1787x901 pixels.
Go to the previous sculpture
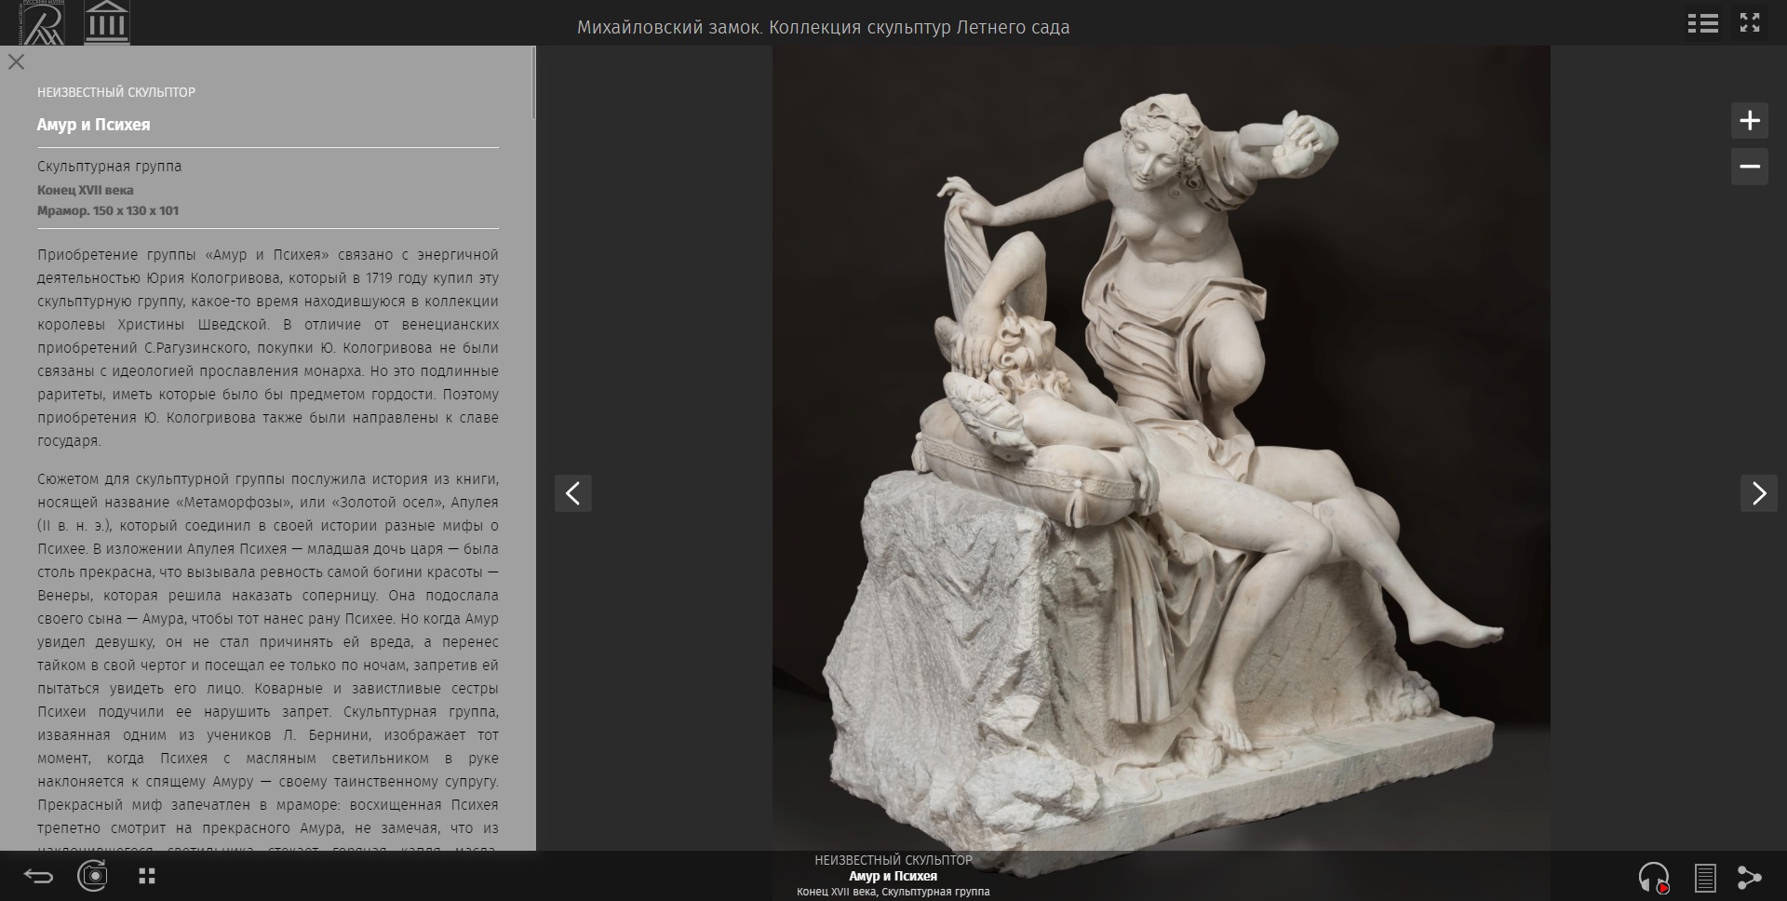pyautogui.click(x=573, y=493)
